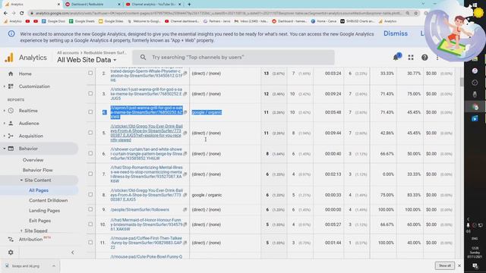The width and height of the screenshot is (486, 273).
Task: Open the row 10 Mermaid-of-Honor hat link
Action: tap(147, 224)
